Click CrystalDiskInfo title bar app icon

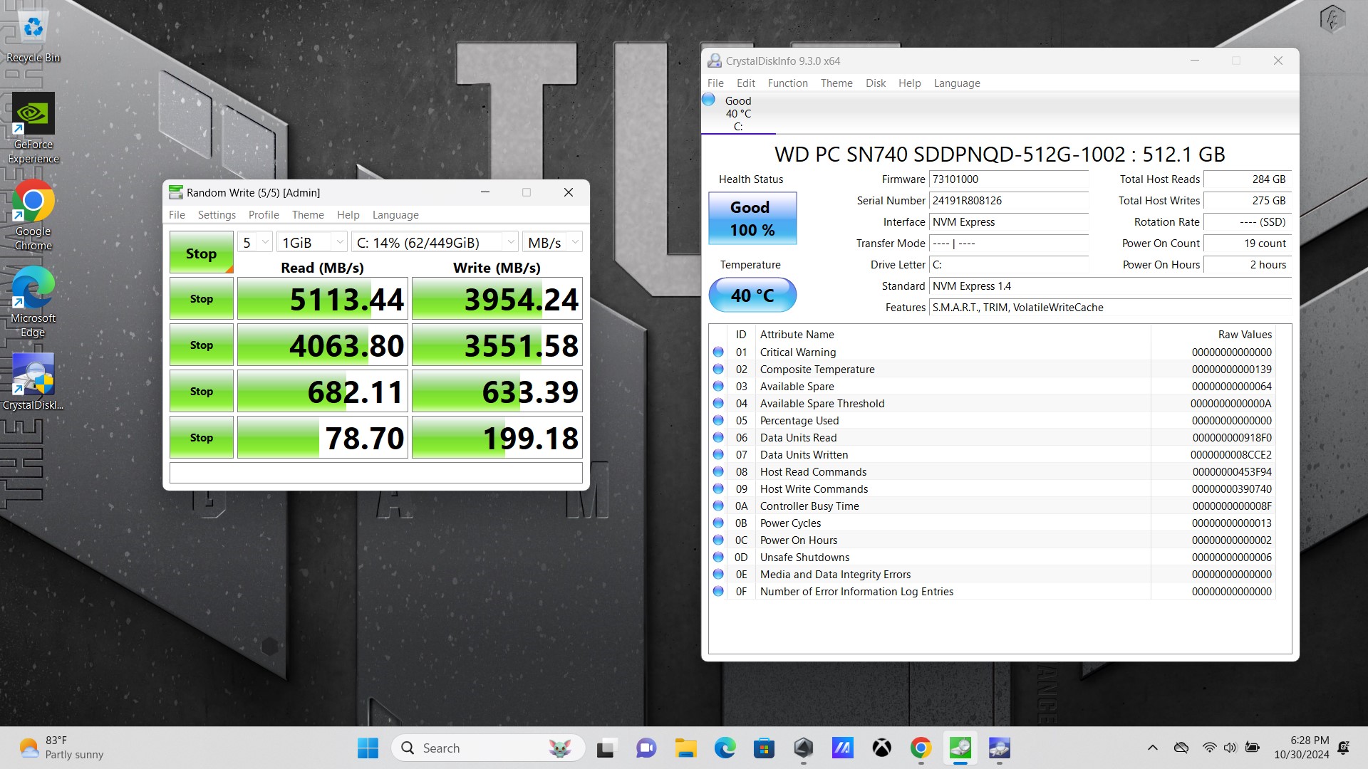click(715, 61)
